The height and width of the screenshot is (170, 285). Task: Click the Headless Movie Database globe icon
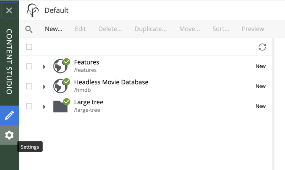point(60,86)
